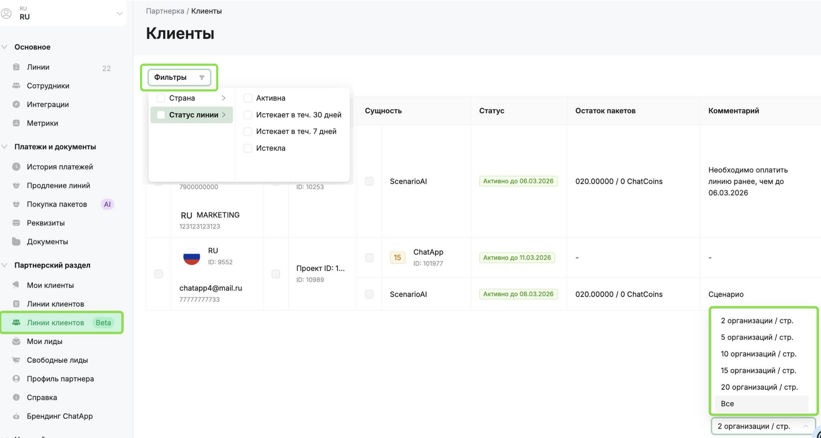Check the 'Активна' filter checkbox

click(x=248, y=98)
